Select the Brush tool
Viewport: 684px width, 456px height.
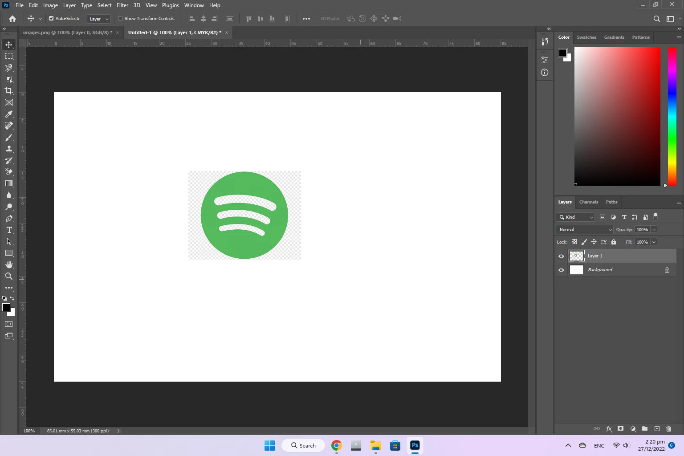click(9, 137)
